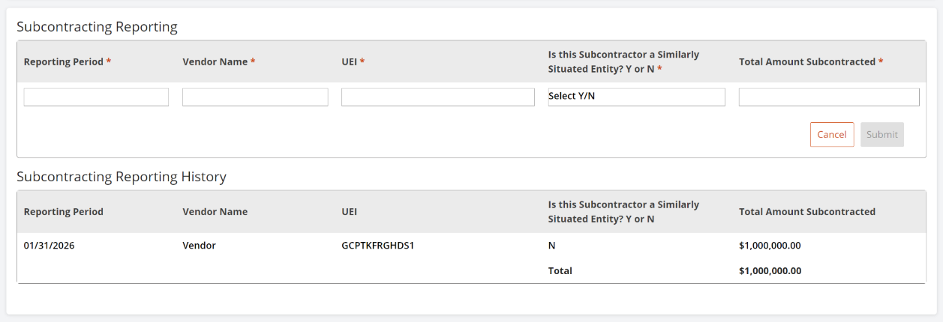This screenshot has height=322, width=943.
Task: Click the history table Vendor Name header
Action: [x=215, y=212]
